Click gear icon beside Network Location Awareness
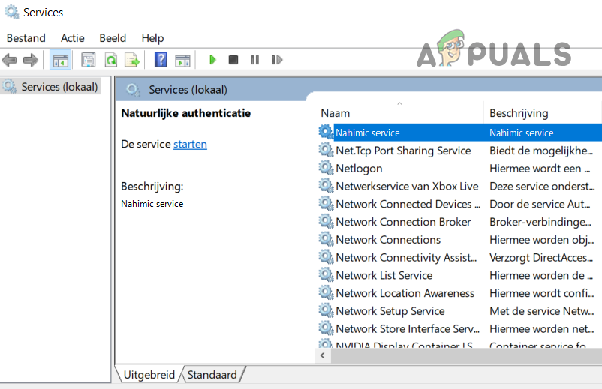 (x=326, y=293)
